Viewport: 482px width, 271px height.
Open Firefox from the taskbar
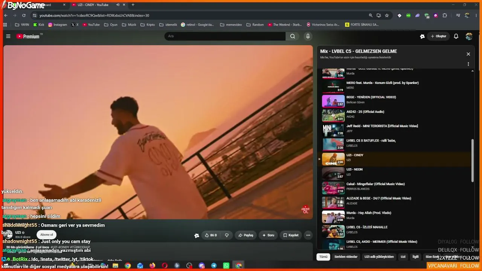point(152,265)
